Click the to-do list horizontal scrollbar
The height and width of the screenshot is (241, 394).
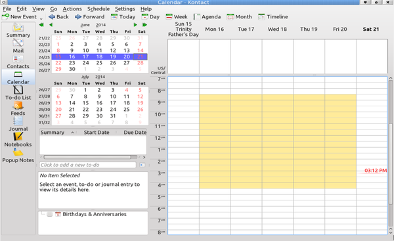coord(87,157)
